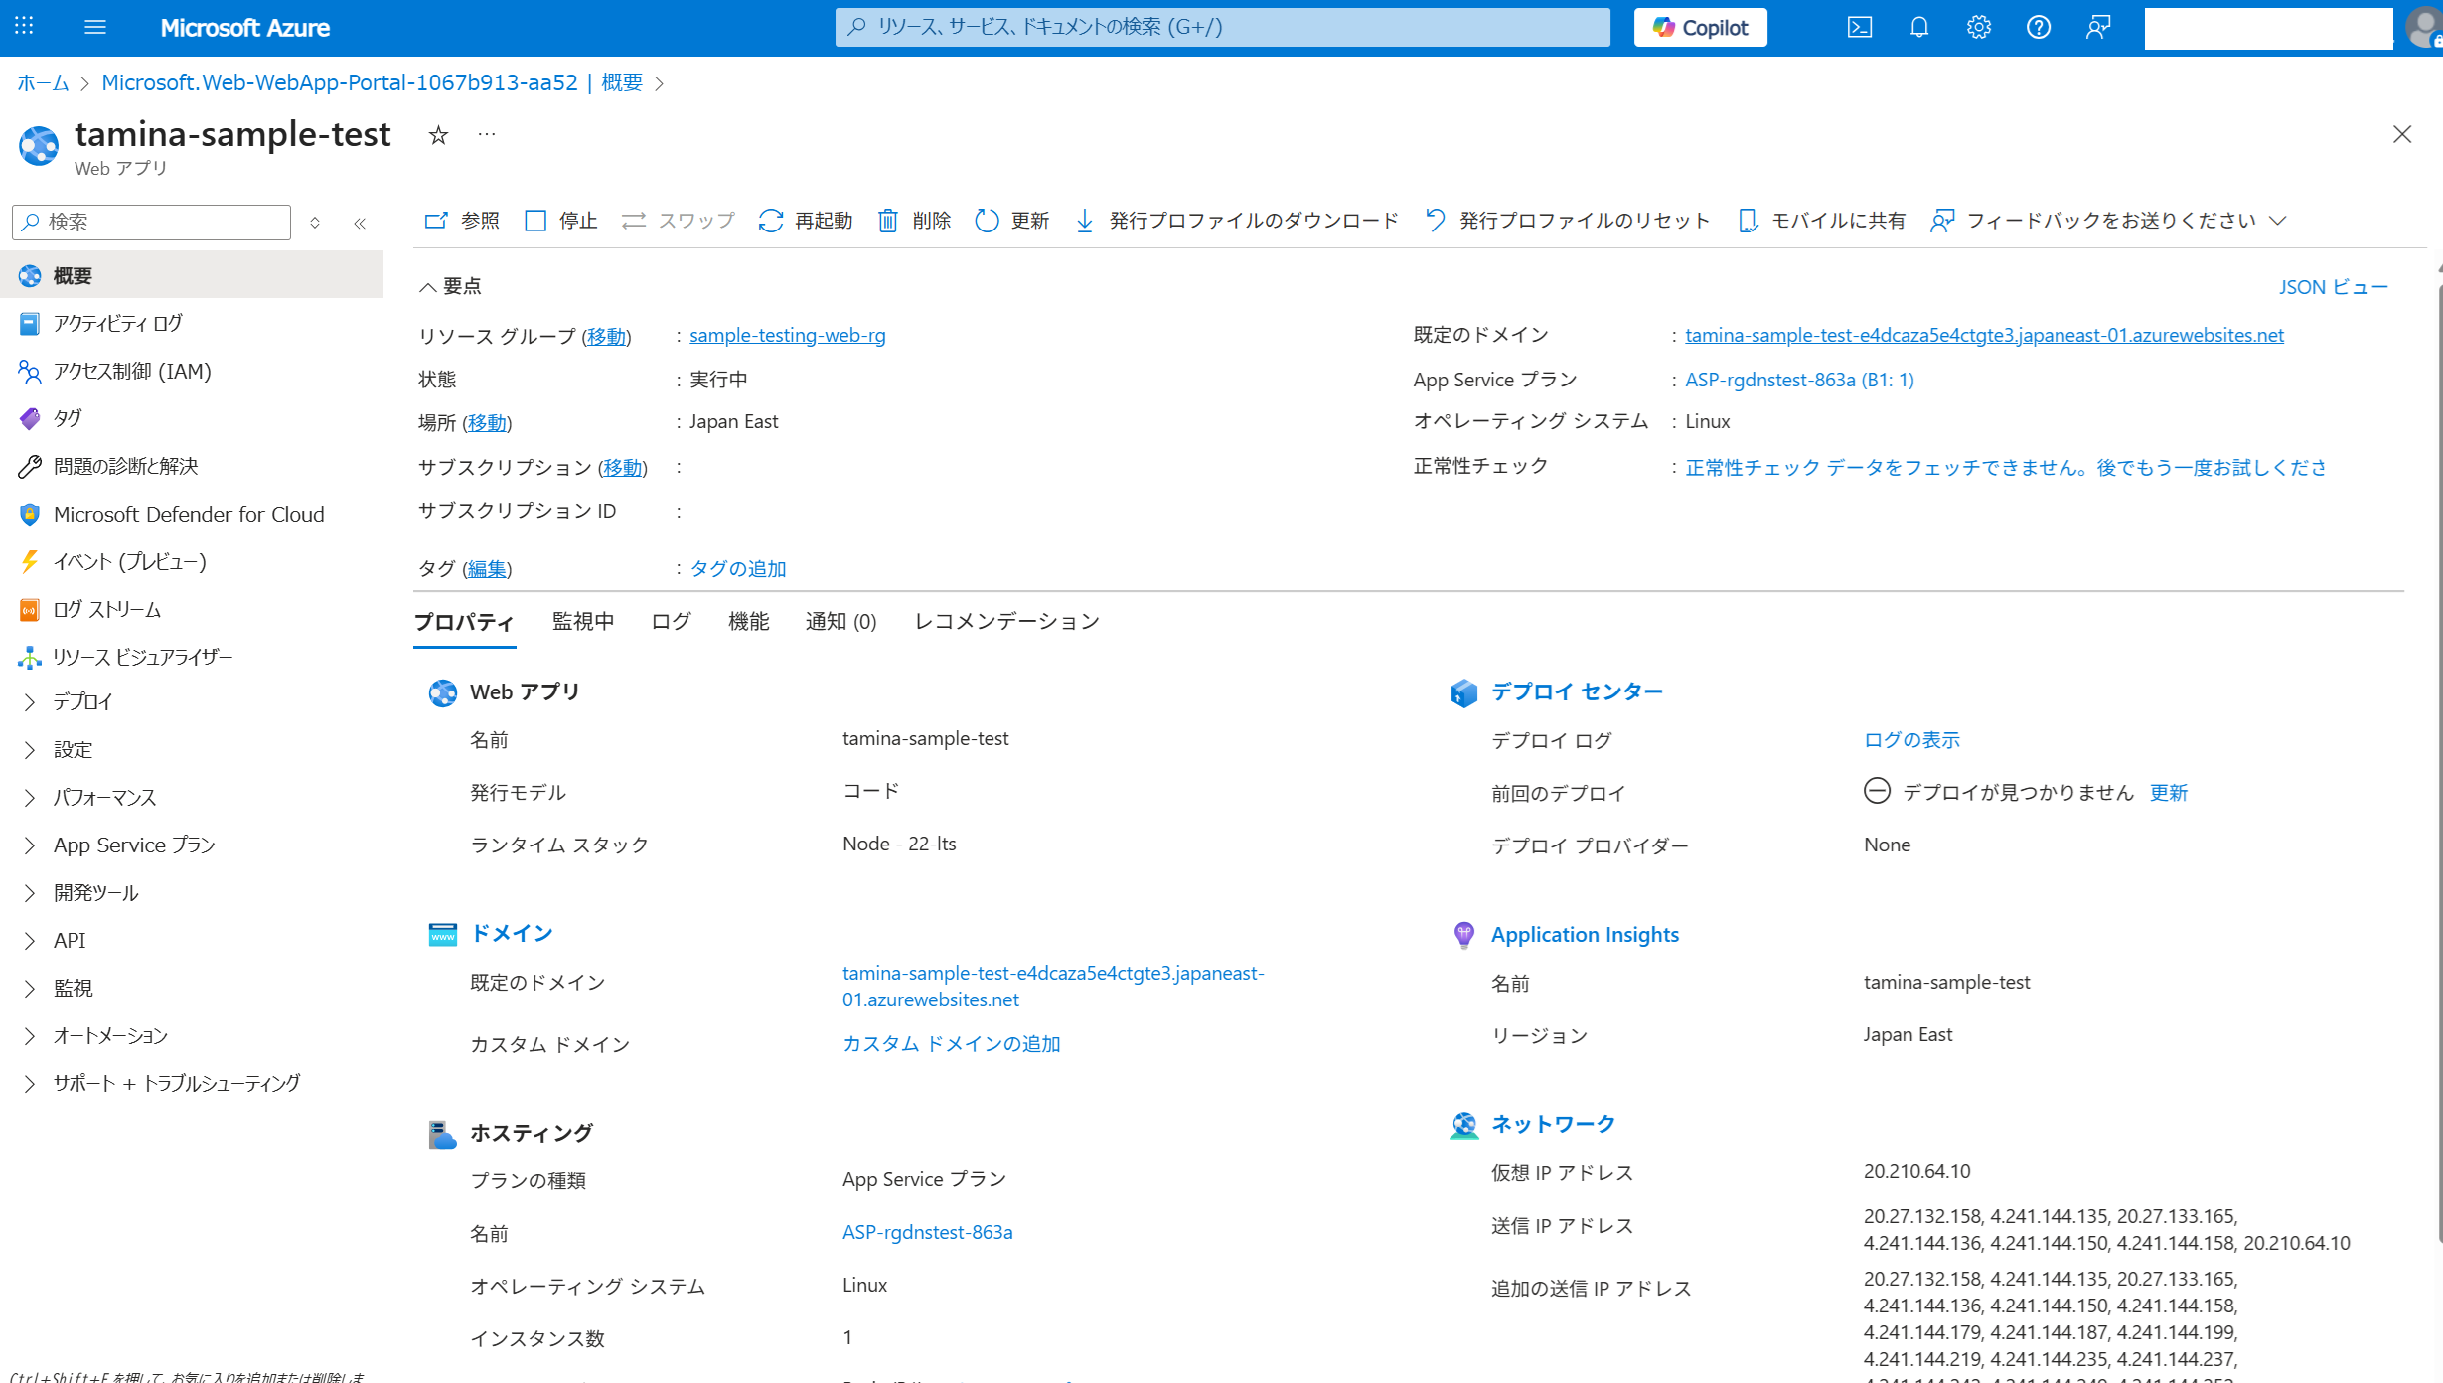The width and height of the screenshot is (2443, 1383).
Task: Click the help question mark icon
Action: [x=2038, y=27]
